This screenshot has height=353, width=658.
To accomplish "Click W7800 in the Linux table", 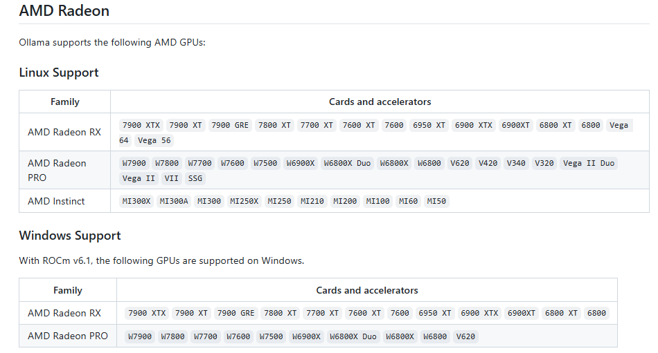I will [x=167, y=163].
